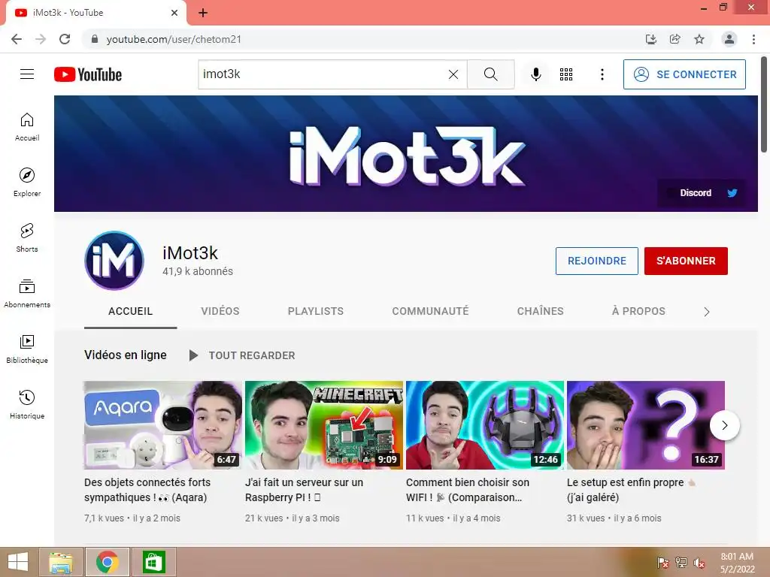Open Explorer in the sidebar

(27, 183)
